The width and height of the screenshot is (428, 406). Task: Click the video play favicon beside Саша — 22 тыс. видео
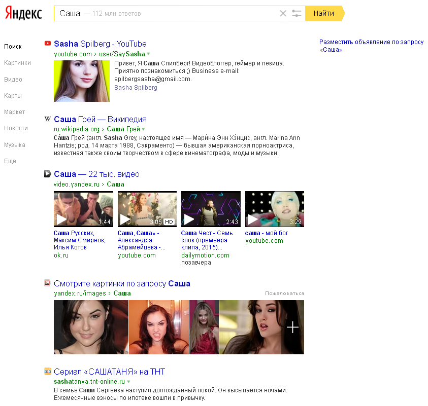click(48, 174)
